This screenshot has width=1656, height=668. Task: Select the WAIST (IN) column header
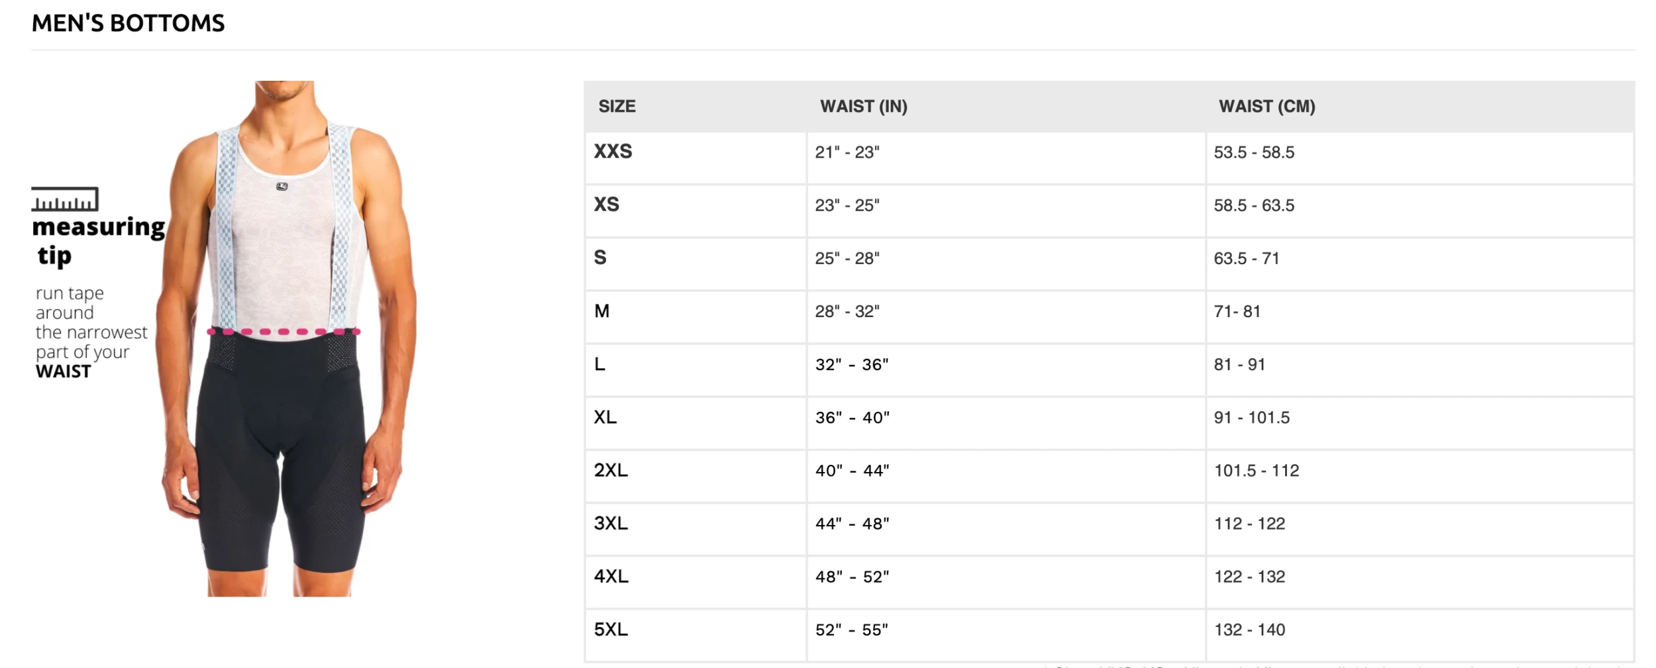point(863,107)
